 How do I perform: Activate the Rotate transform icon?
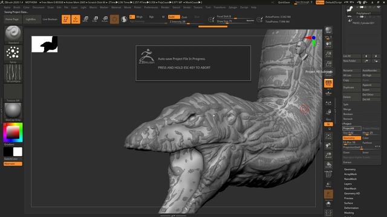click(105, 19)
